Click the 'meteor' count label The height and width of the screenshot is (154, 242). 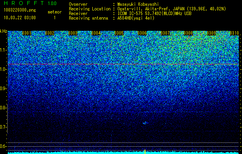55,12
